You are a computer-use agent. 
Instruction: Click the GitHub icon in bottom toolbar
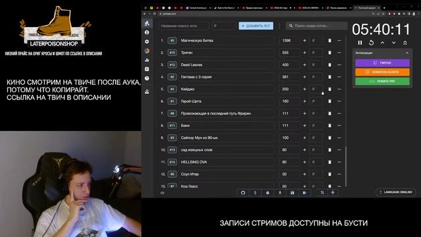(243, 193)
